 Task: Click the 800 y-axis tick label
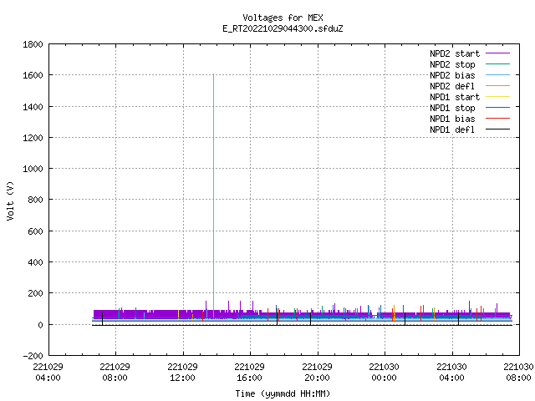point(35,200)
